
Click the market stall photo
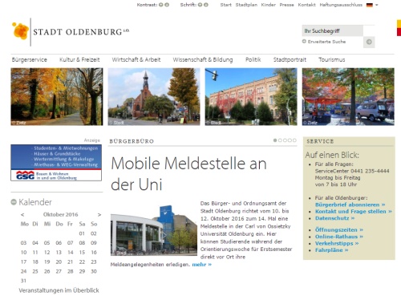[348, 96]
